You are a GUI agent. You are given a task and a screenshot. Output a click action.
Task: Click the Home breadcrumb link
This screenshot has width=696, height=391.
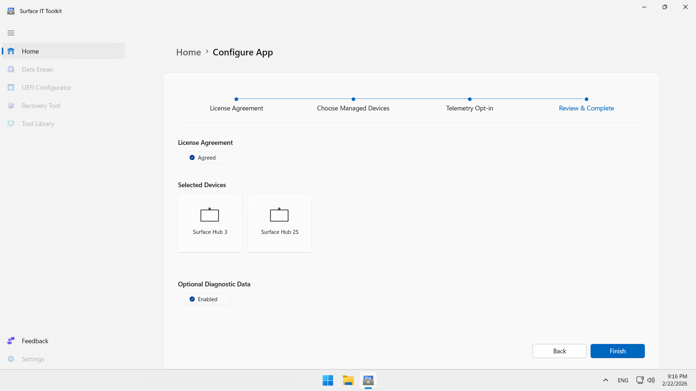(188, 52)
